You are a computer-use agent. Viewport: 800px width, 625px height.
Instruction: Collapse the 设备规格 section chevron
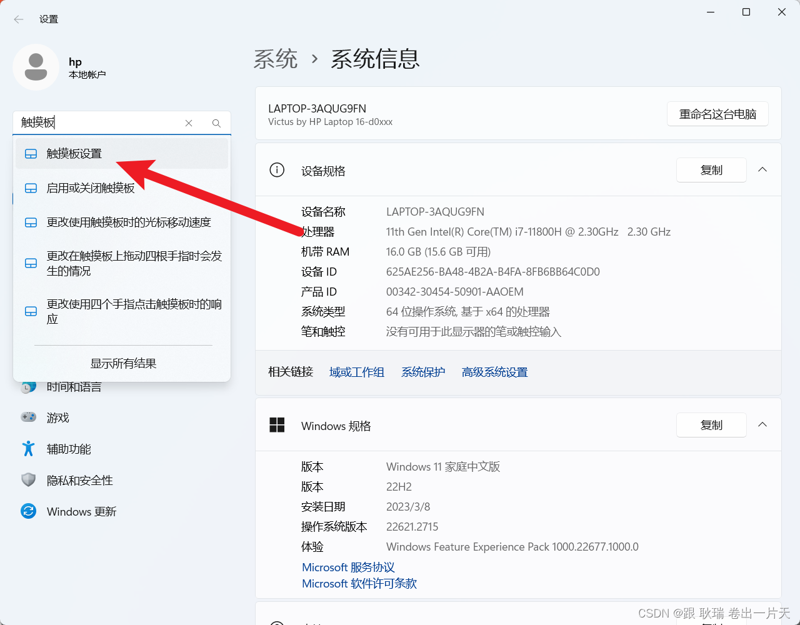pyautogui.click(x=762, y=170)
